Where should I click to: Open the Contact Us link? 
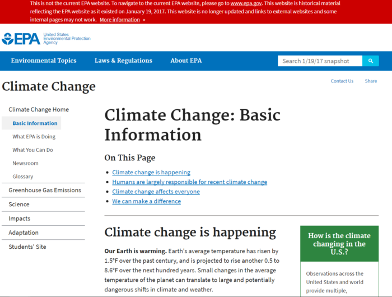coord(342,81)
